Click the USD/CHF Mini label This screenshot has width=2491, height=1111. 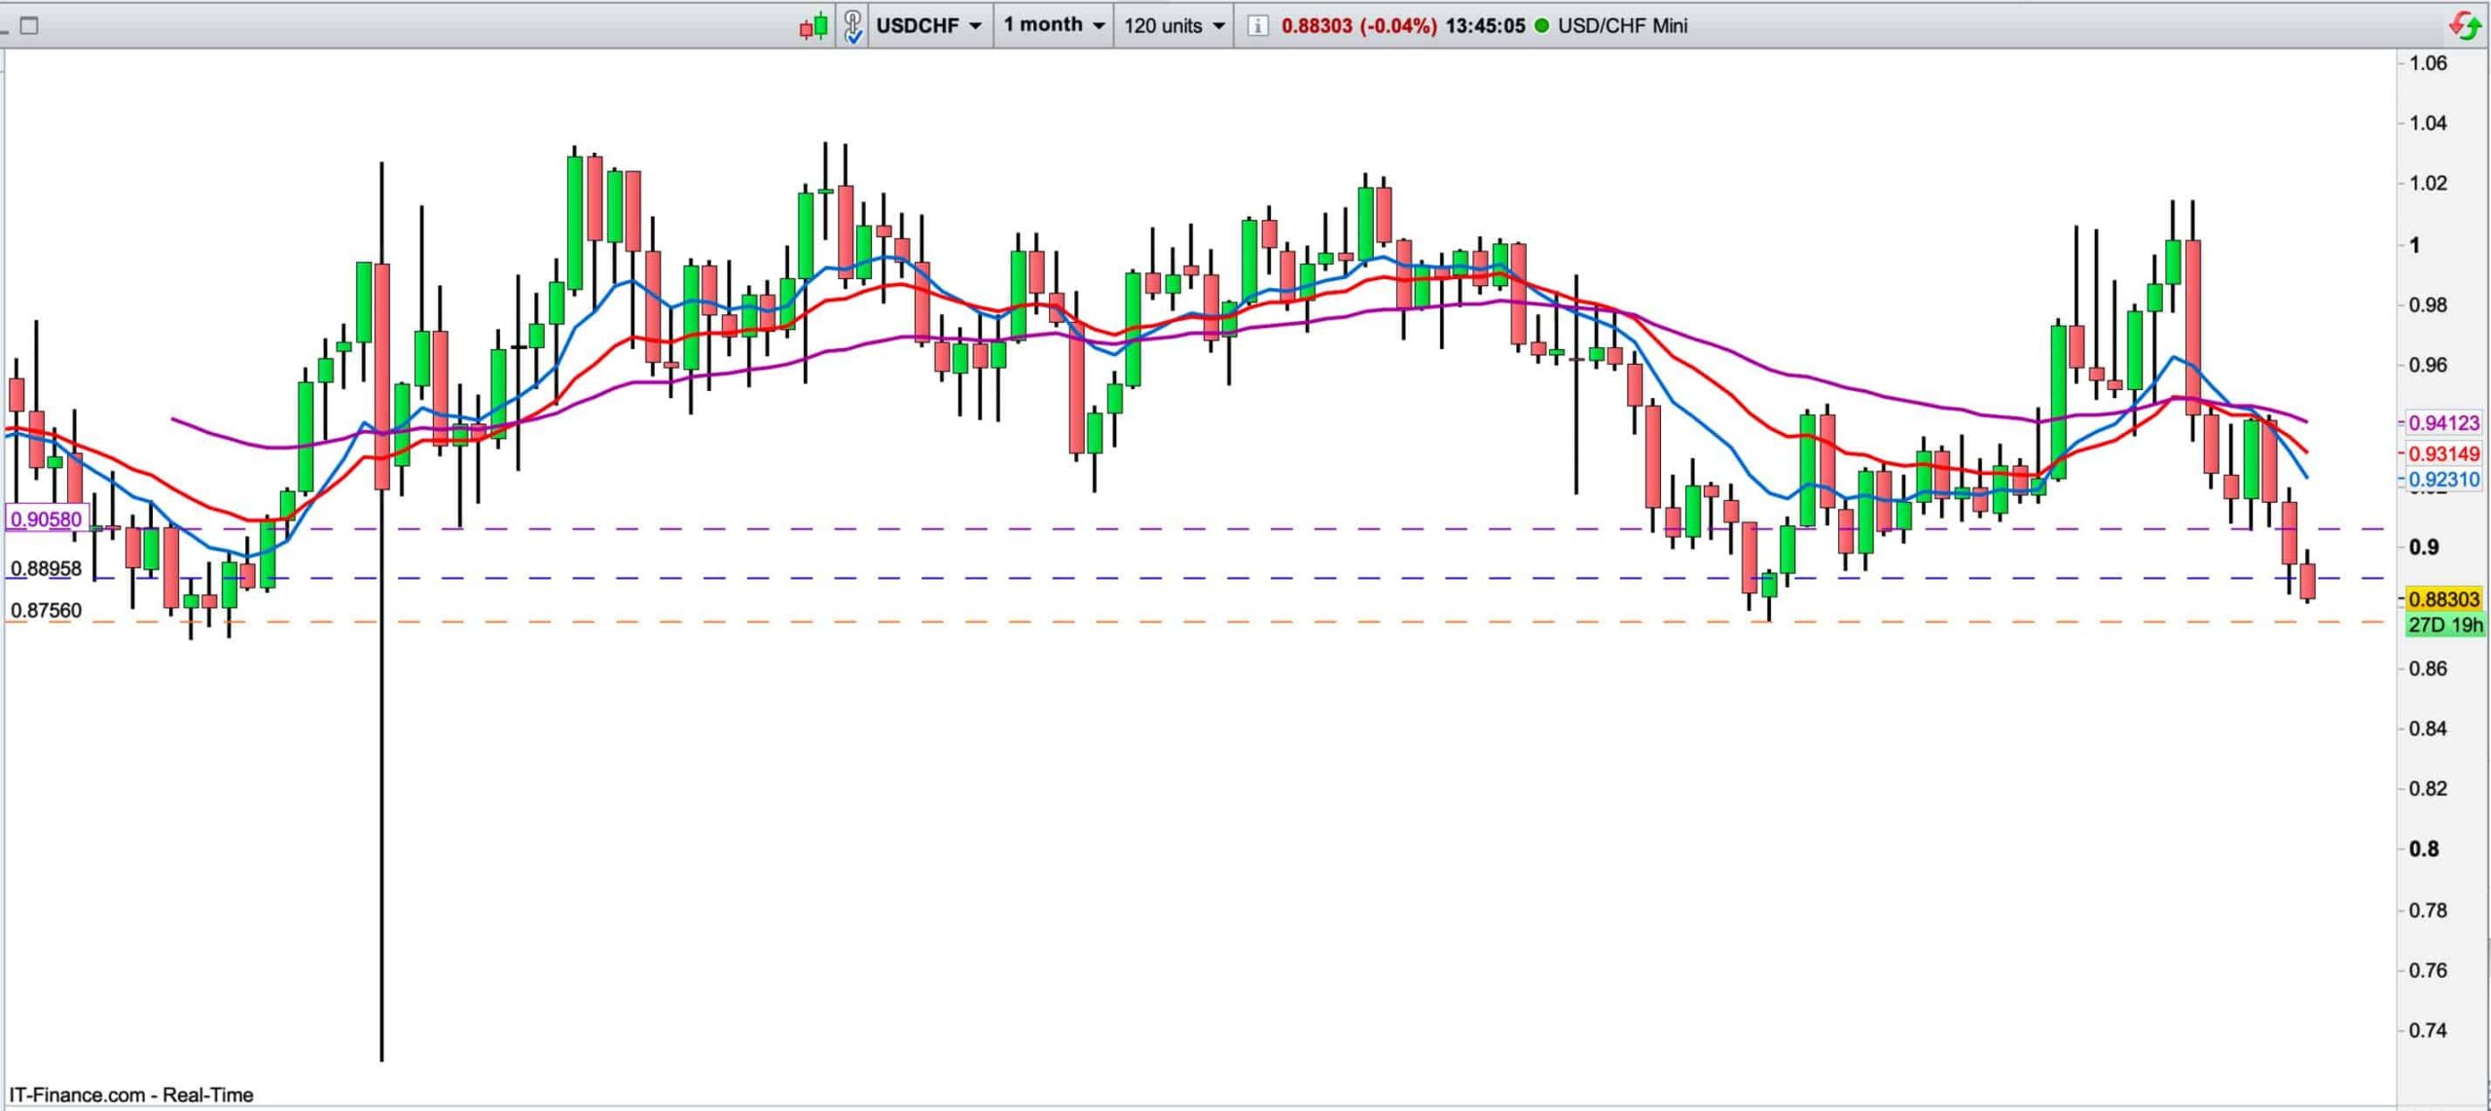(1622, 25)
